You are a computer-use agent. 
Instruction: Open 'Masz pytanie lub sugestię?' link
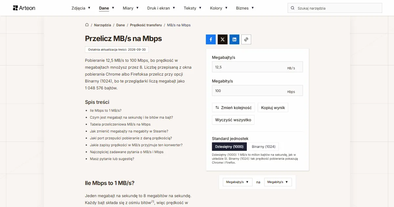(x=112, y=159)
